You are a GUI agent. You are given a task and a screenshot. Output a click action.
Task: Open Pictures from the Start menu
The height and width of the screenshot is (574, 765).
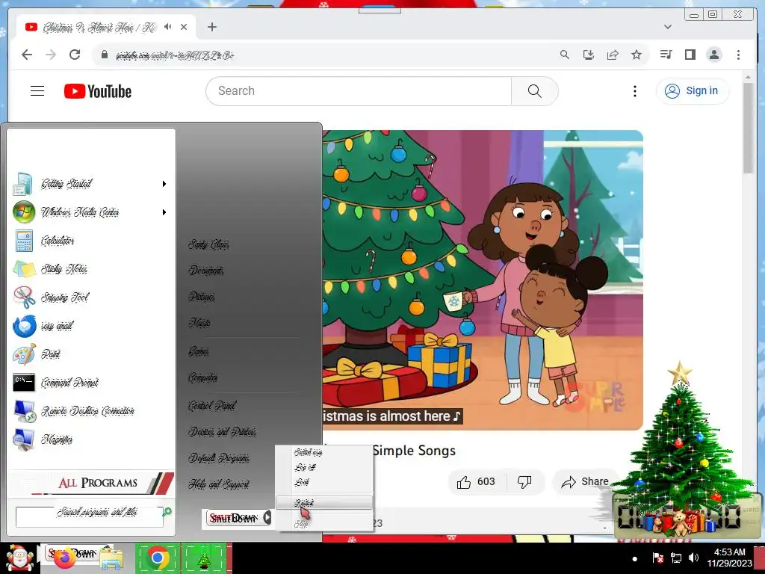(x=202, y=297)
